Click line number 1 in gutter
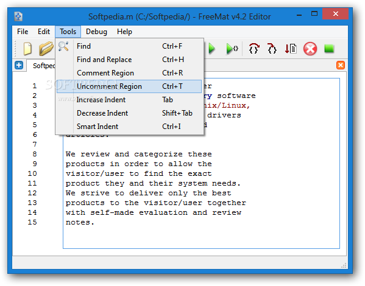The image size is (365, 286). click(35, 86)
